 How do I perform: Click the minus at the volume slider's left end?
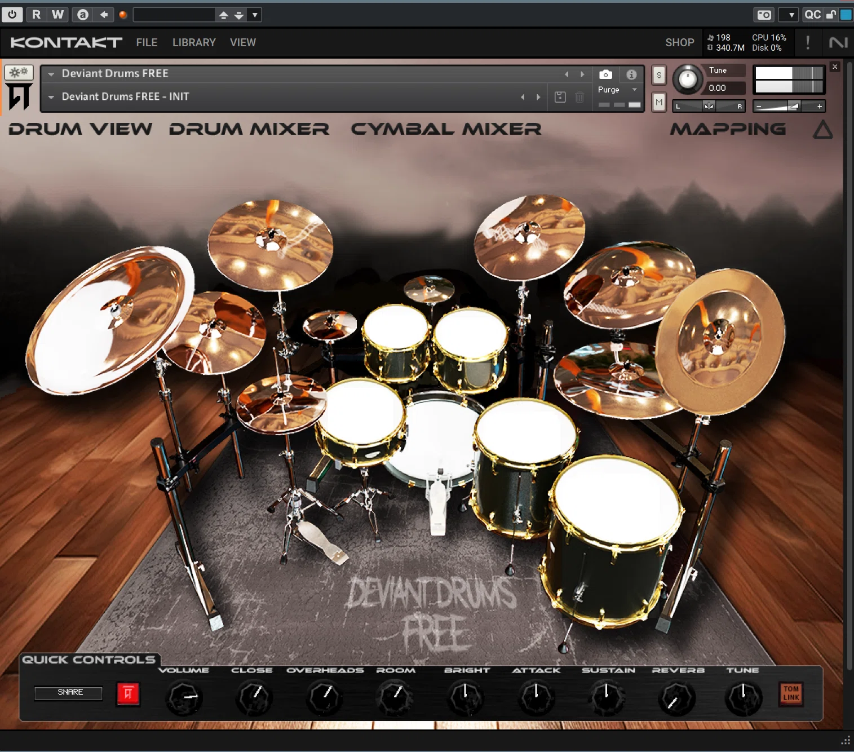point(759,106)
